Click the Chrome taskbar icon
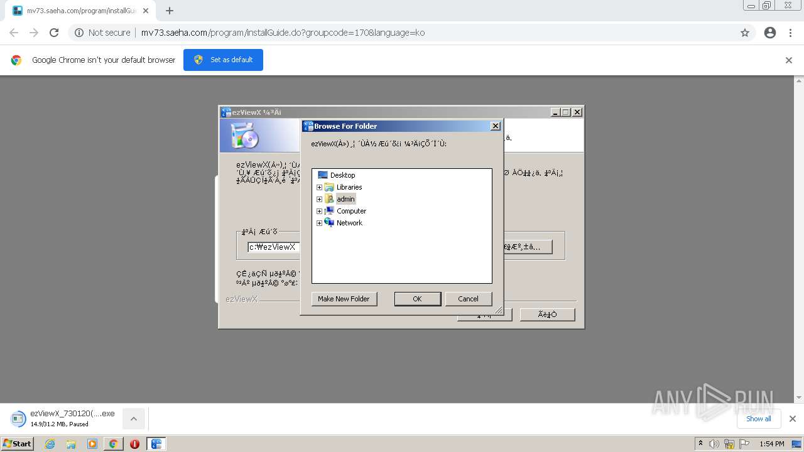This screenshot has width=804, height=452. click(113, 444)
